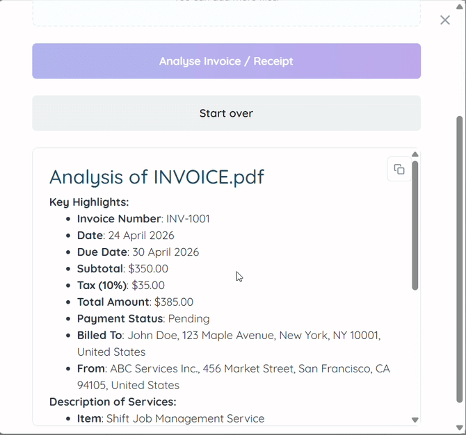Click the 'Description of Services:' heading
The image size is (466, 435).
pyautogui.click(x=113, y=402)
